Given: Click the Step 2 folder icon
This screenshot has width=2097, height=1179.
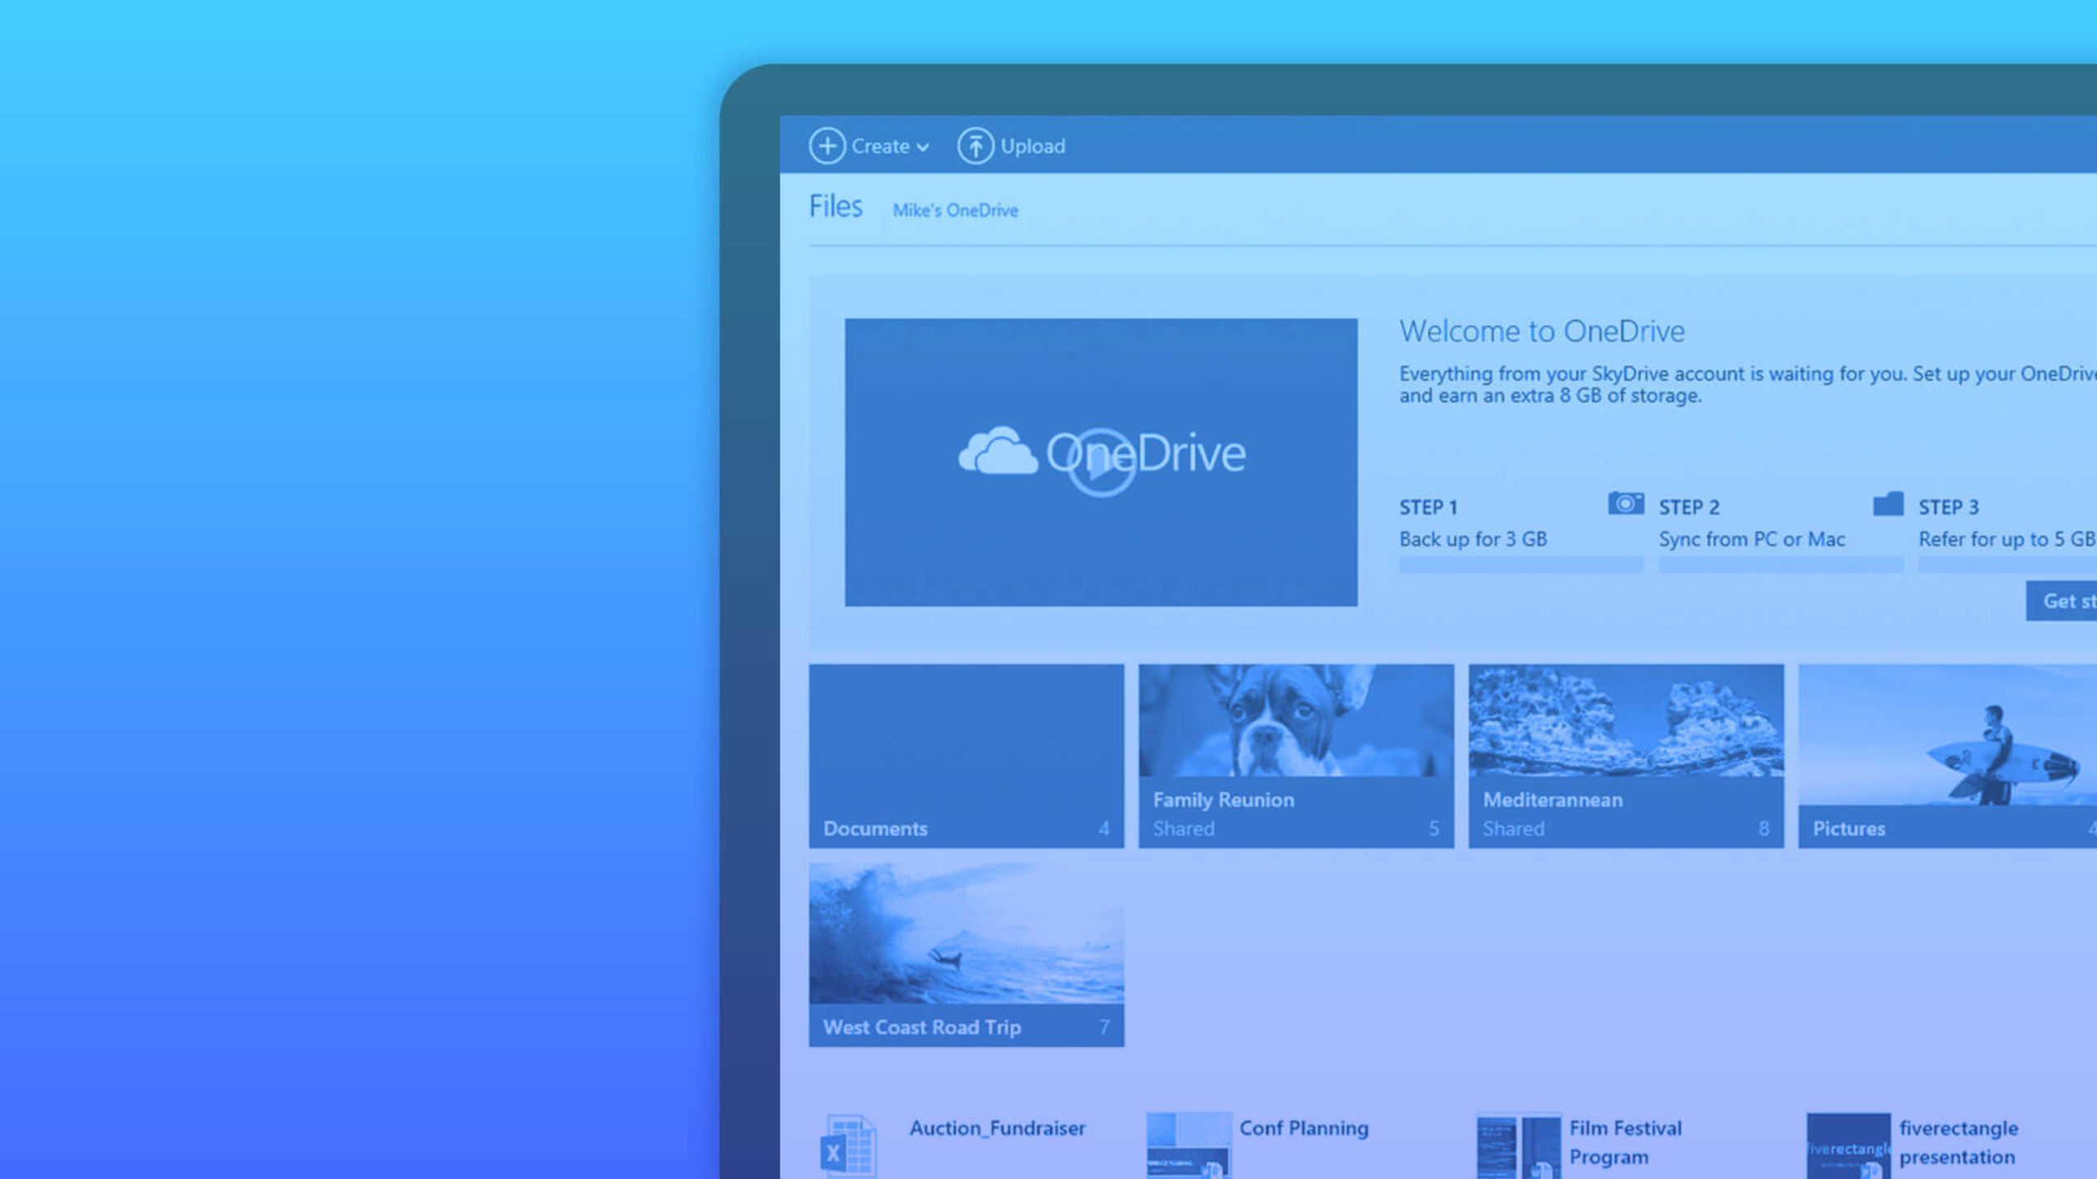Looking at the screenshot, I should pos(1888,504).
